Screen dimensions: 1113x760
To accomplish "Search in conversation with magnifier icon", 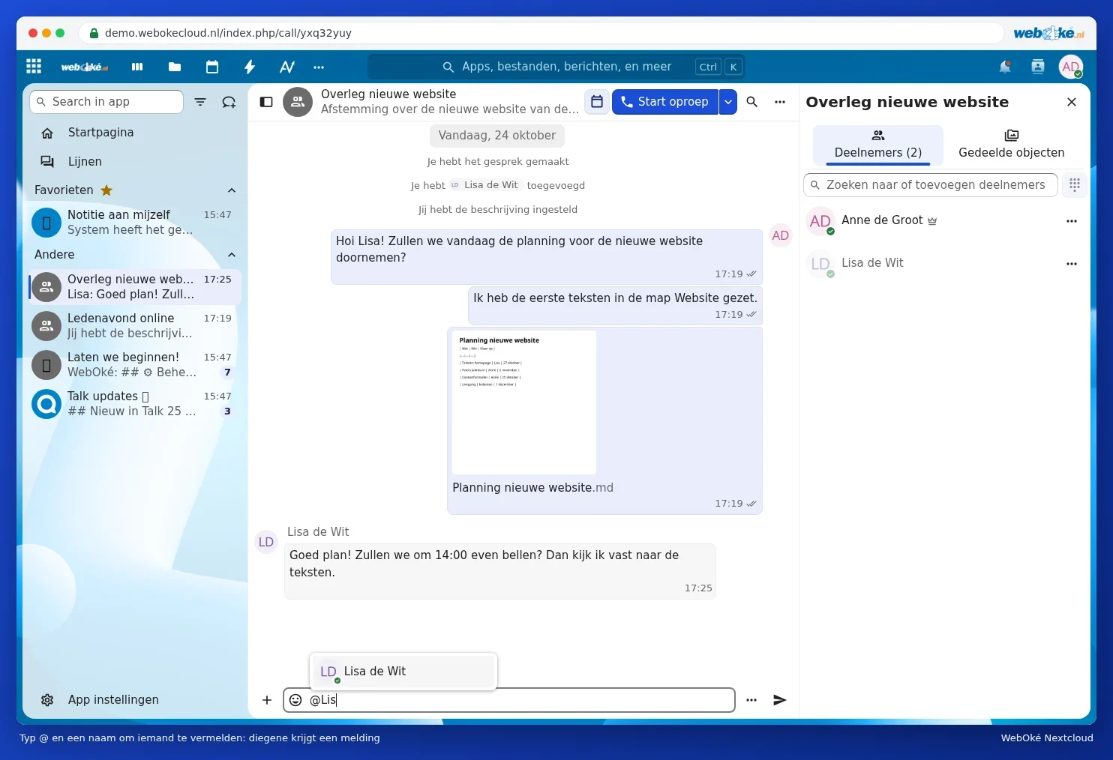I will (x=752, y=102).
